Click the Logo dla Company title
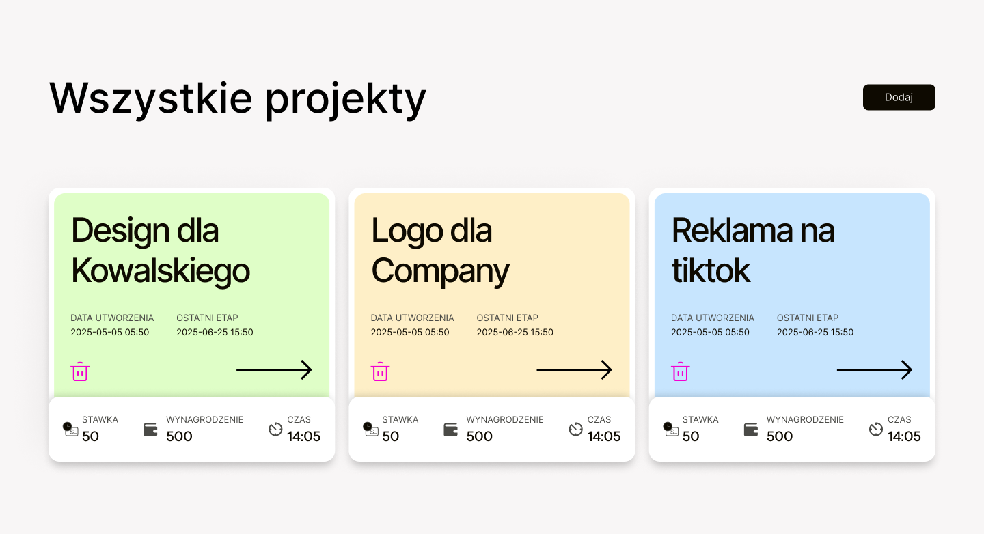Image resolution: width=984 pixels, height=534 pixels. pyautogui.click(x=440, y=251)
